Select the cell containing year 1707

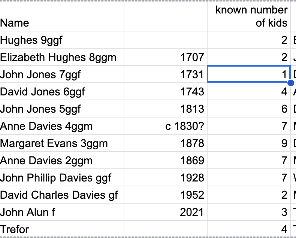(x=165, y=57)
